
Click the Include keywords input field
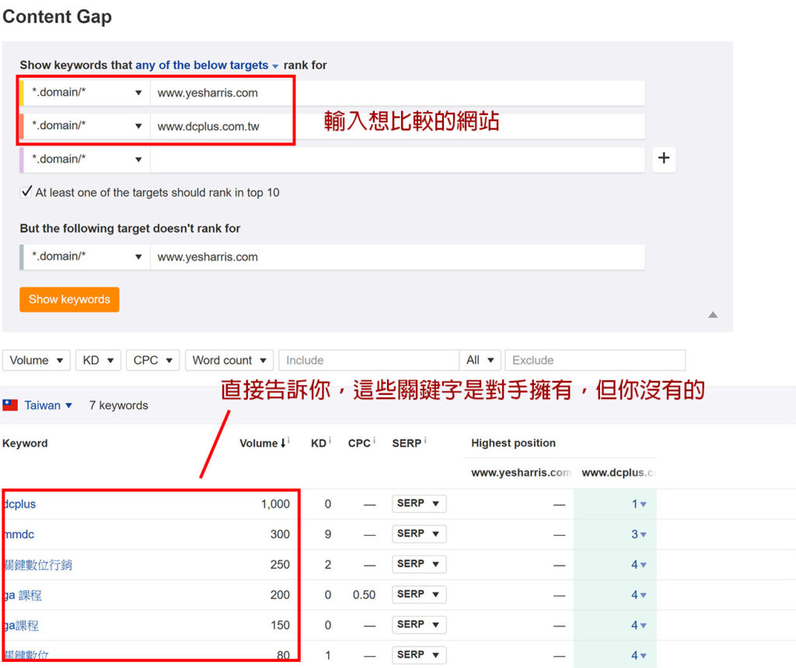368,360
